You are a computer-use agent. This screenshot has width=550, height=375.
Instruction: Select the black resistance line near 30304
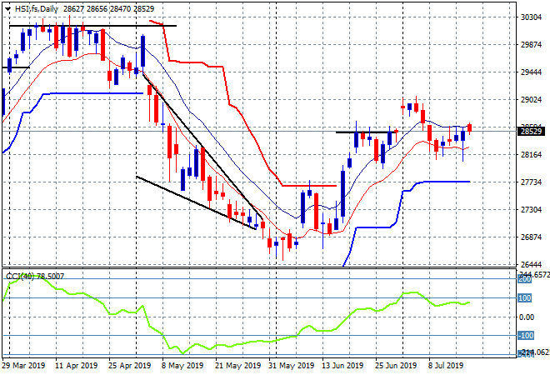coord(93,26)
